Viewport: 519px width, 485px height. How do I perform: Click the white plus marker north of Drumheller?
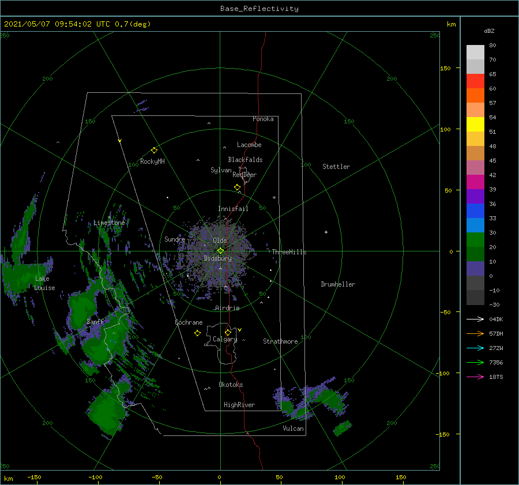(x=326, y=232)
